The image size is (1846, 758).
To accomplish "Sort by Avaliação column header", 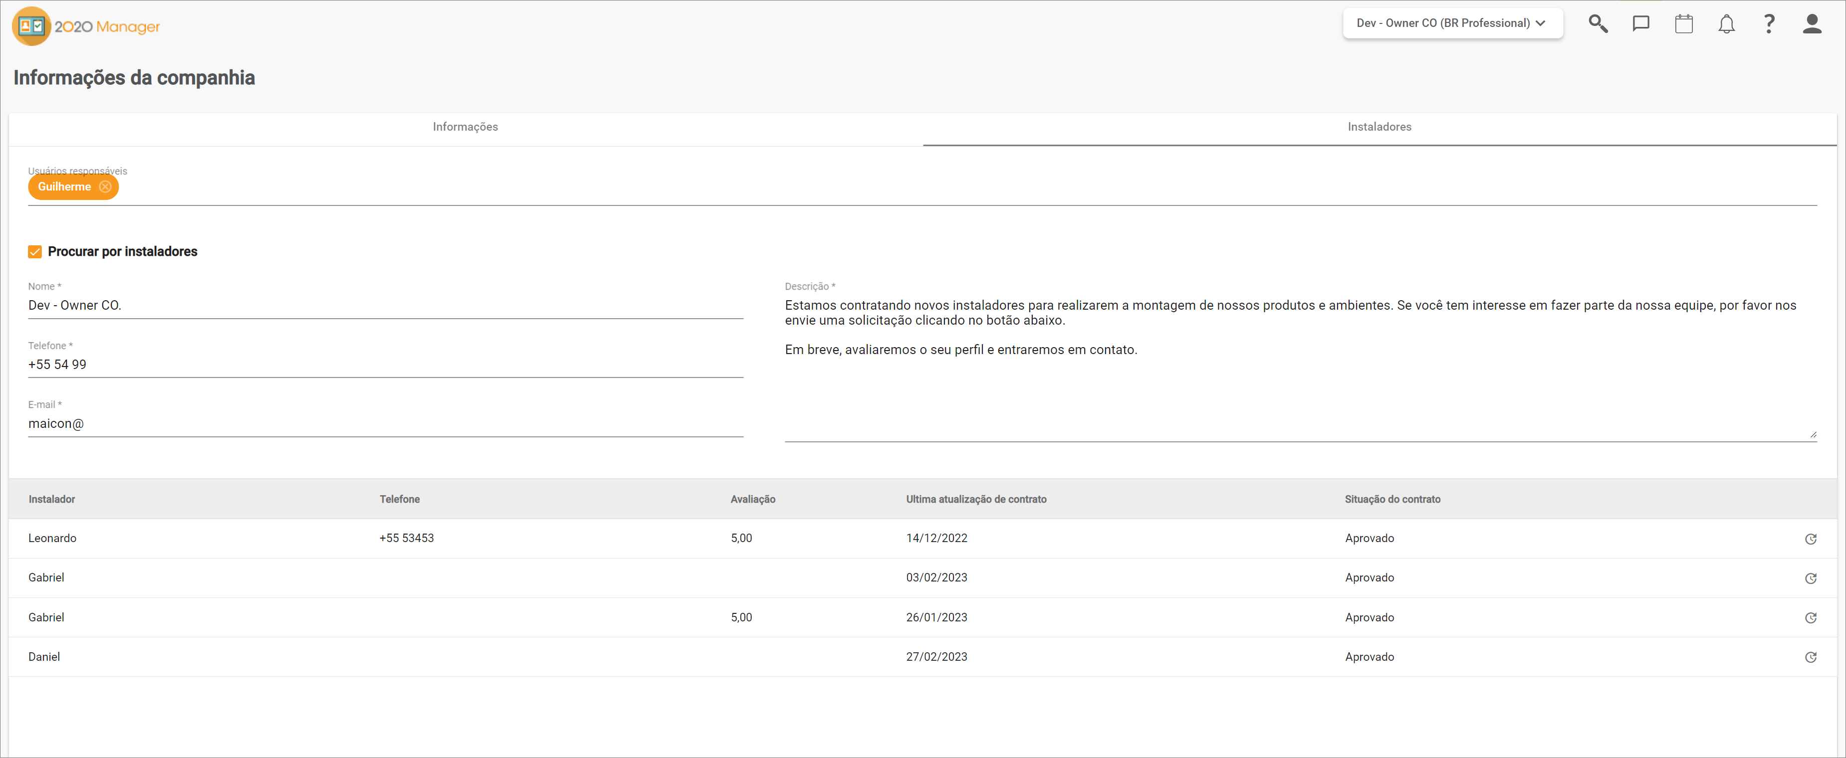I will [x=752, y=499].
